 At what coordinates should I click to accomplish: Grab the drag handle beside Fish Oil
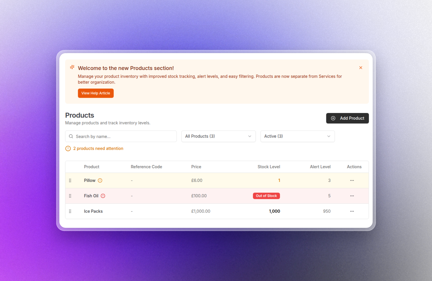coord(70,196)
